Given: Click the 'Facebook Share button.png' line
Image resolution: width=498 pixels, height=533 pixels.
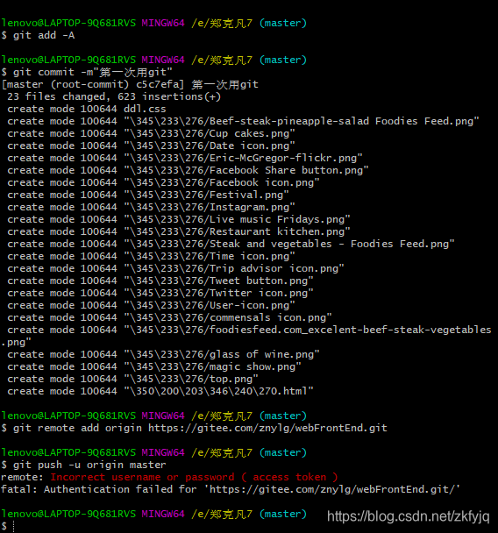Looking at the screenshot, I should coord(188,170).
